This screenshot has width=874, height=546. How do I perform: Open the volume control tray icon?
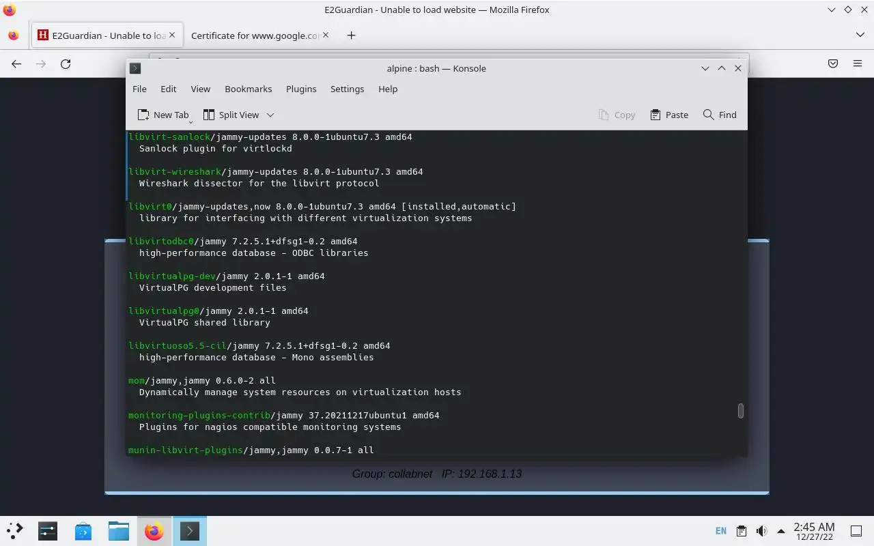click(761, 531)
